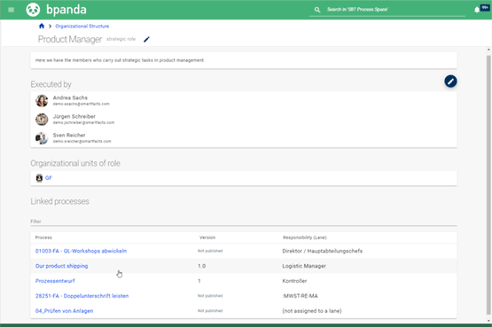Go to home via house icon
The width and height of the screenshot is (492, 327).
pyautogui.click(x=42, y=26)
